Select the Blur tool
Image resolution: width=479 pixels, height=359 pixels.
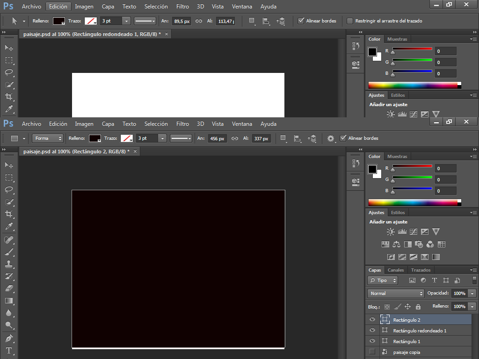click(9, 313)
